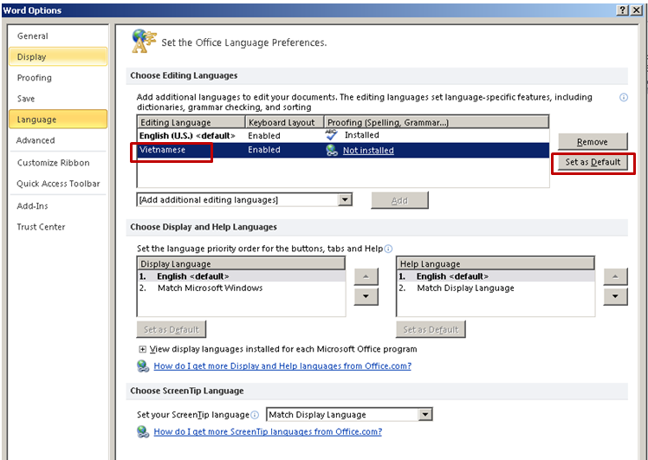Viewport: 648px width, 460px height.
Task: Click the help info icon after Help text
Action: 389,249
